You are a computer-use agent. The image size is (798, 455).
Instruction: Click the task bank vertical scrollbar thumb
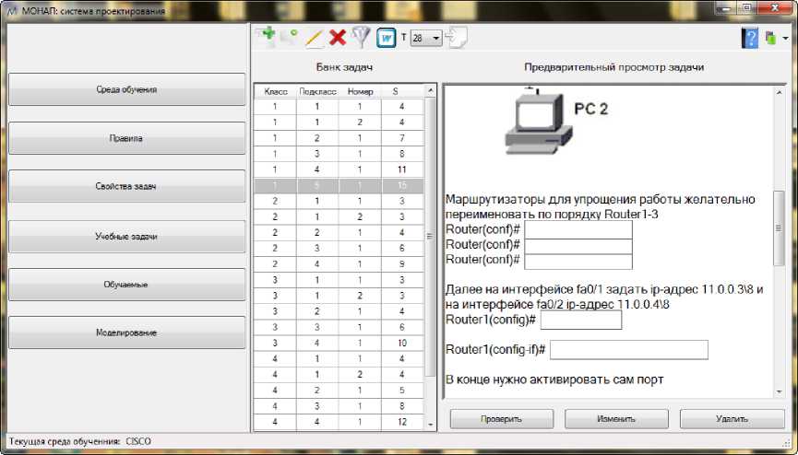click(x=429, y=237)
